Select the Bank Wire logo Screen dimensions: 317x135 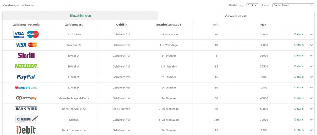coord(26,109)
